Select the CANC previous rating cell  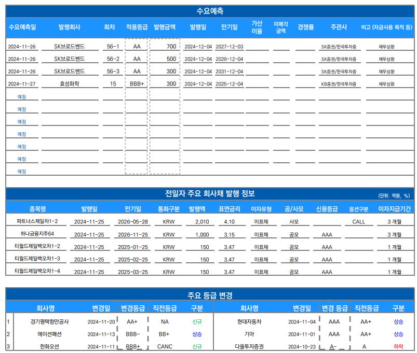pos(164,346)
